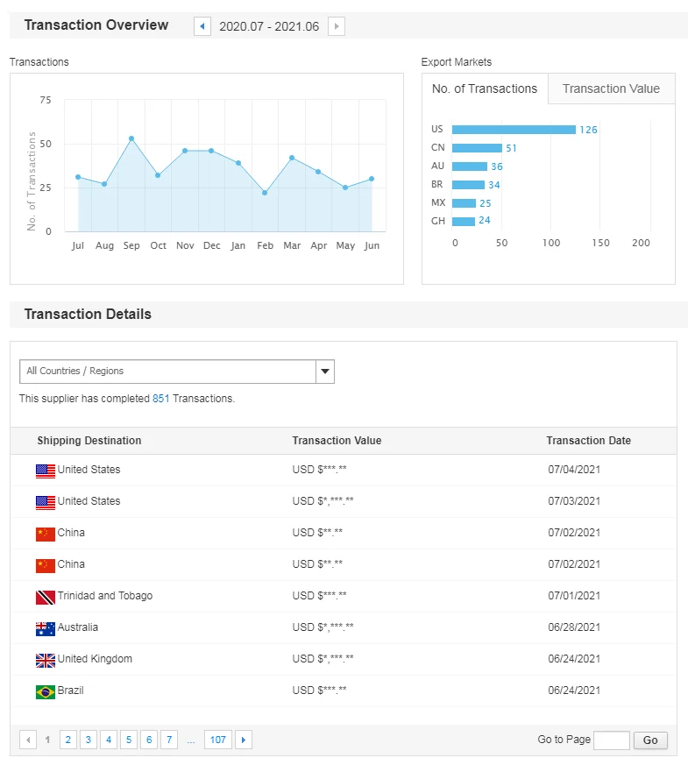Open the All Countries / Regions dropdown
Screen dimensions: 688x765
pos(167,372)
